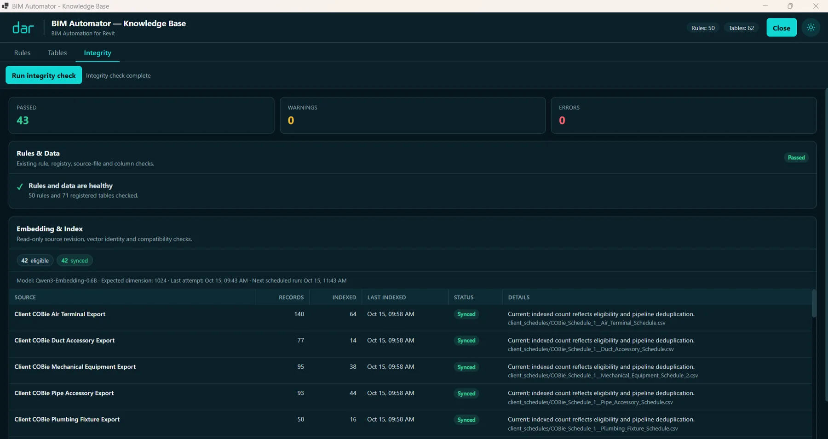Click Plumbing_Fixture_Schedule.csv file path

point(593,428)
